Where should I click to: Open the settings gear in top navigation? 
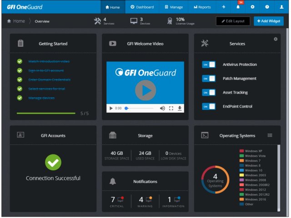[252, 7]
